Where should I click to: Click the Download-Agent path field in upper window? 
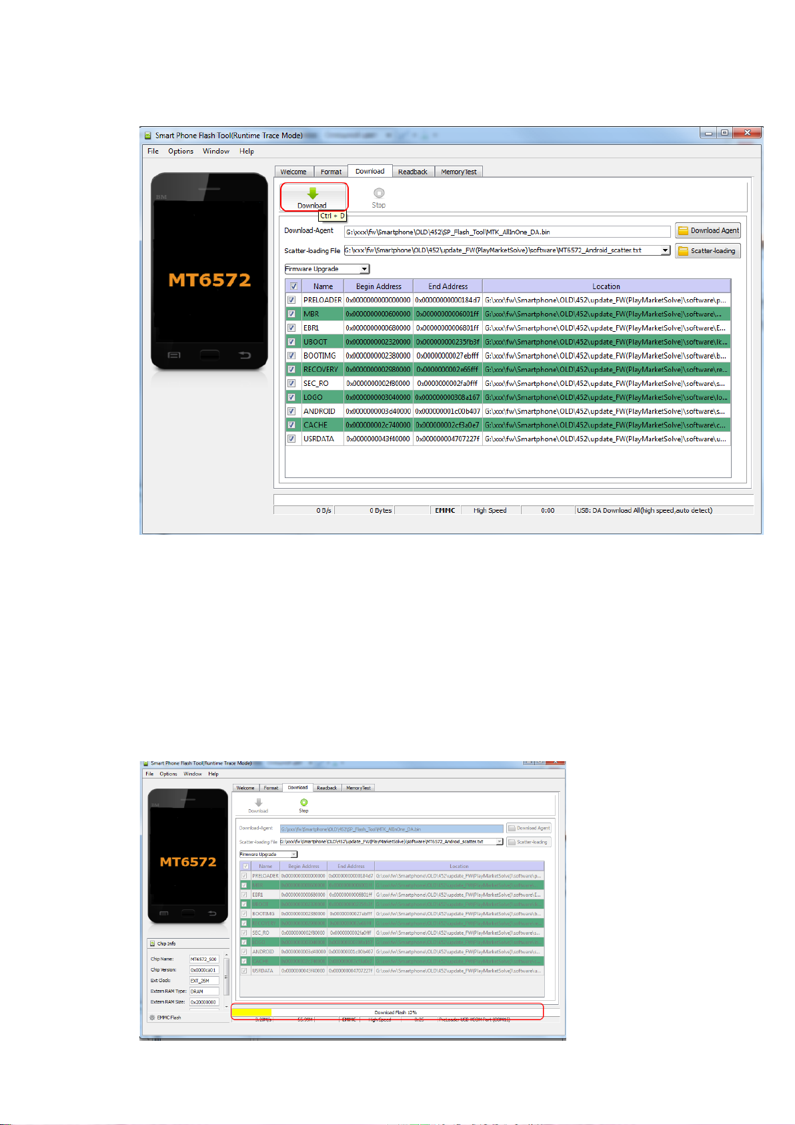click(508, 232)
